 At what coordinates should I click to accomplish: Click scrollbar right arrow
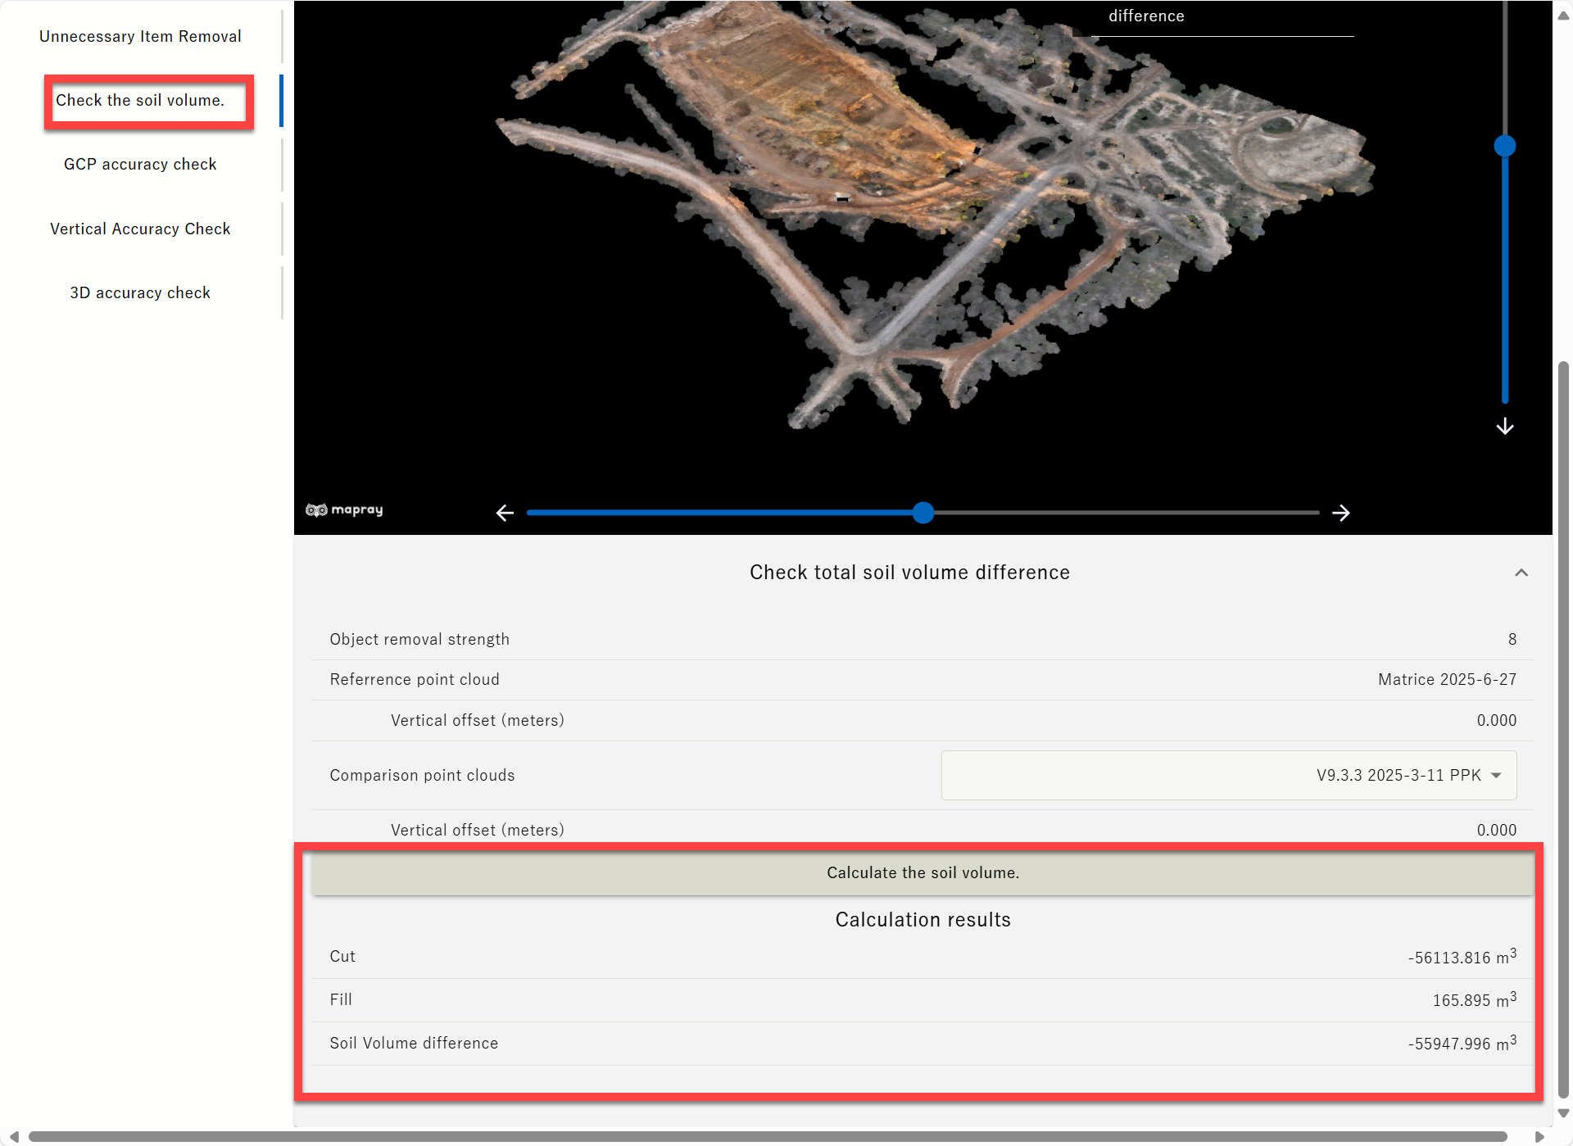point(1539,1137)
